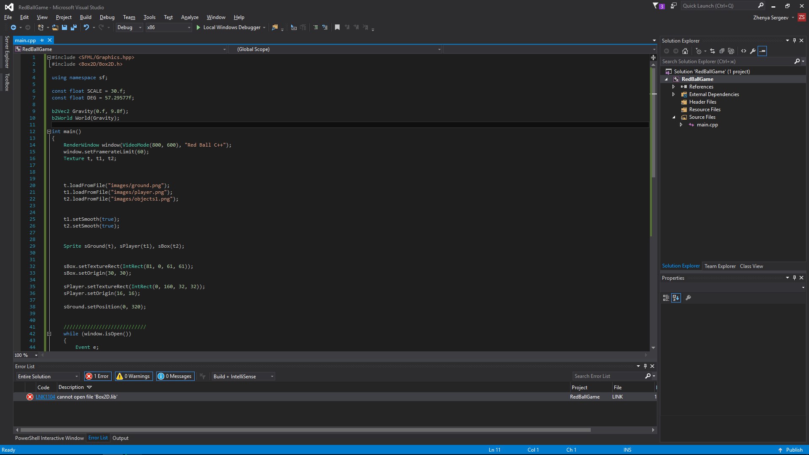This screenshot has height=455, width=809.
Task: Click the pin/dock Solution Explorer icon
Action: coord(795,40)
